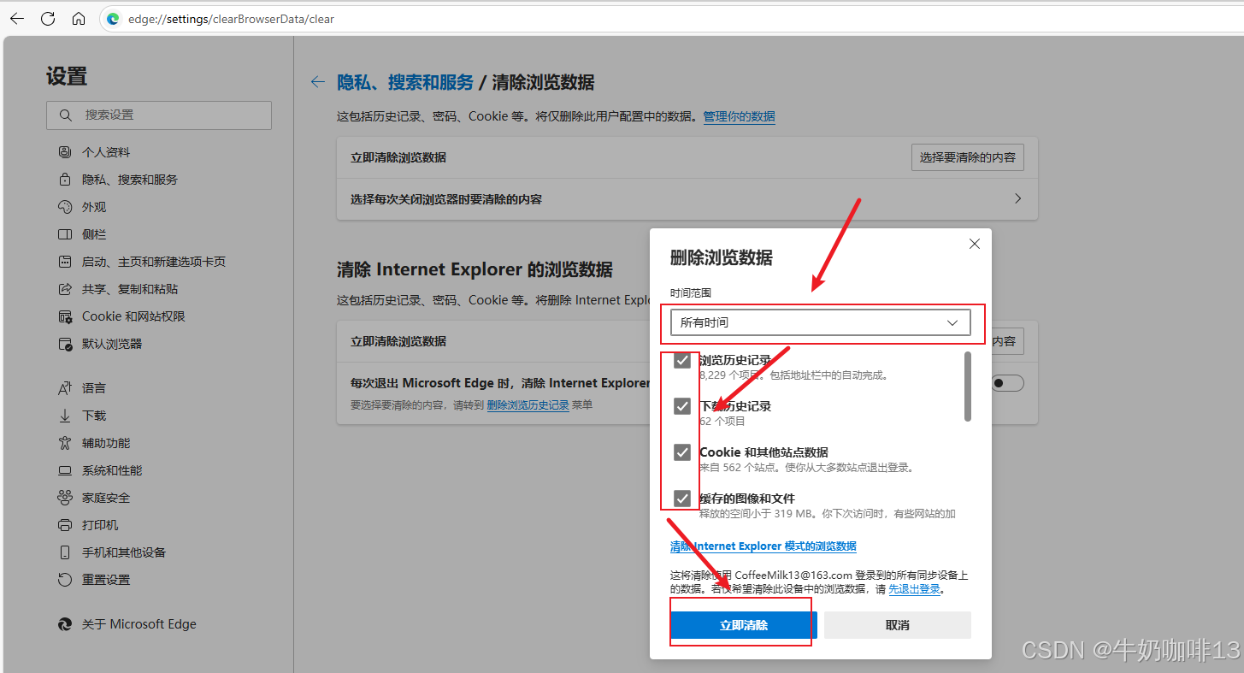This screenshot has width=1244, height=673.
Task: Open the 家庭安全 settings section
Action: pyautogui.click(x=106, y=498)
